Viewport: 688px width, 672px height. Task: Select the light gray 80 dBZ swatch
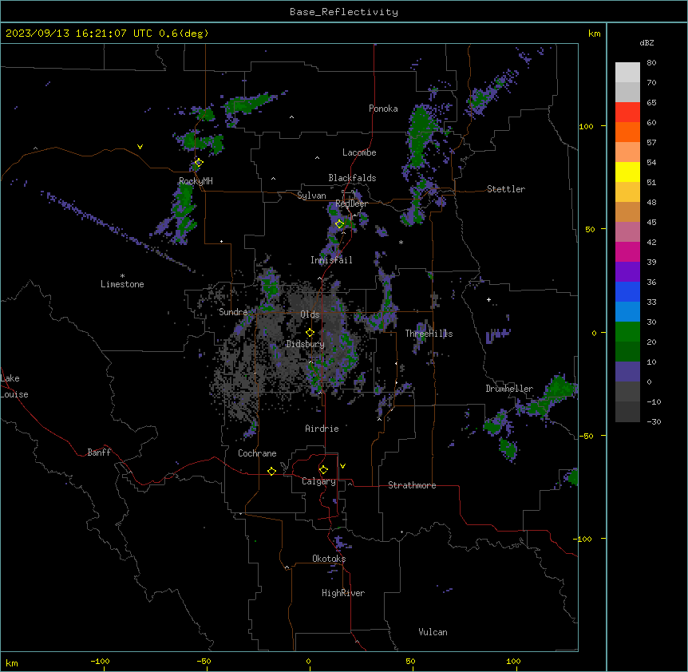click(627, 73)
